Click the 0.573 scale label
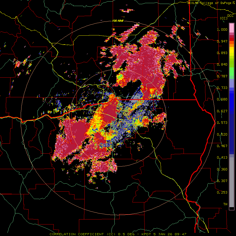 point(222,123)
